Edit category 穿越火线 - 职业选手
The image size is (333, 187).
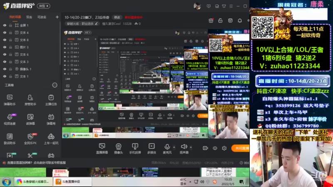point(82,24)
